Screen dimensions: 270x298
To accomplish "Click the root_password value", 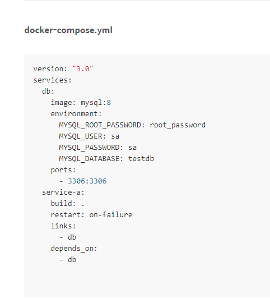I will click(178, 125).
